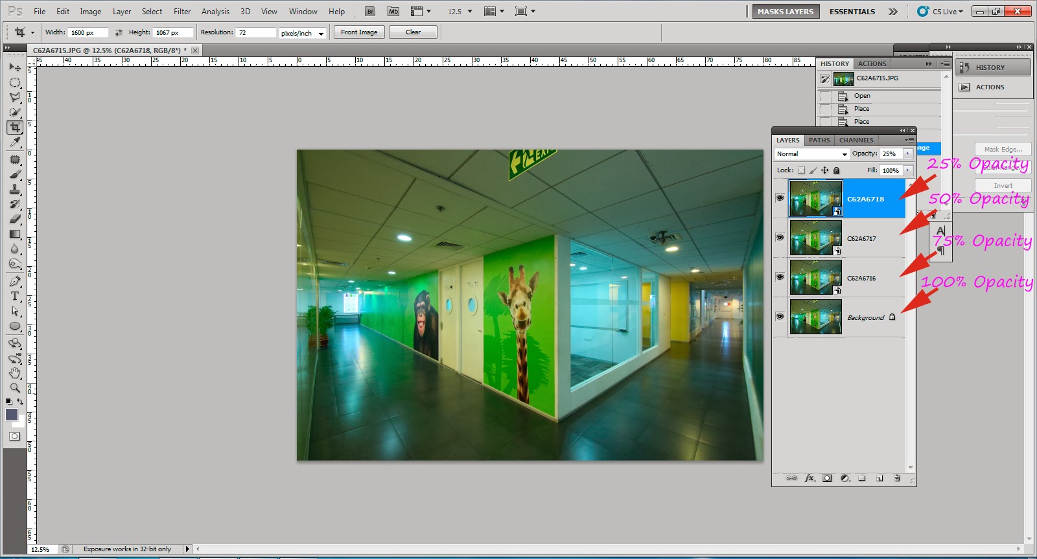Click the create new layer icon
Screen dimensions: 1037x559
(x=880, y=478)
